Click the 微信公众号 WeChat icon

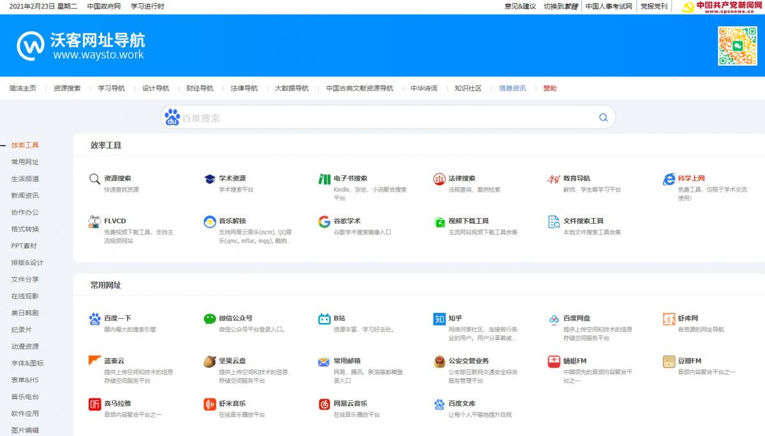coord(209,319)
